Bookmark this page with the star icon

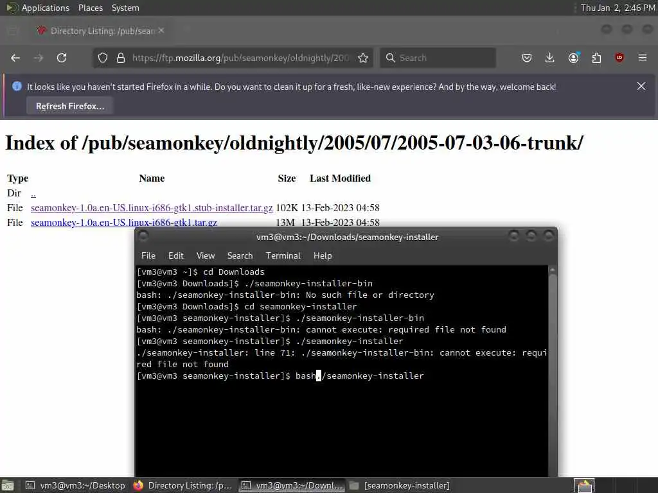click(363, 58)
